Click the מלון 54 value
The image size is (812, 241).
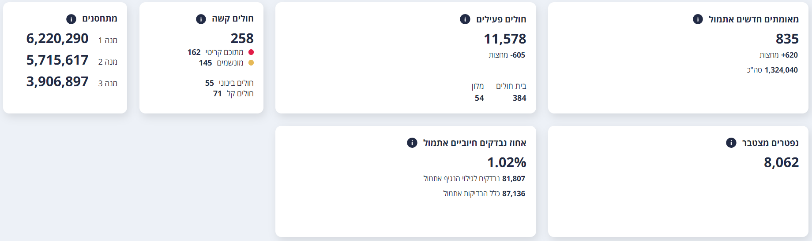point(479,98)
